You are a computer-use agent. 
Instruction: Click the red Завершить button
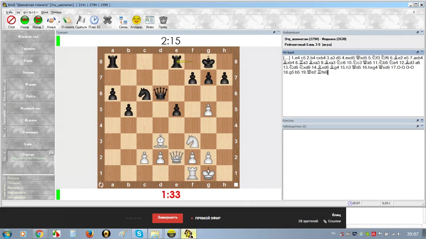(x=167, y=218)
